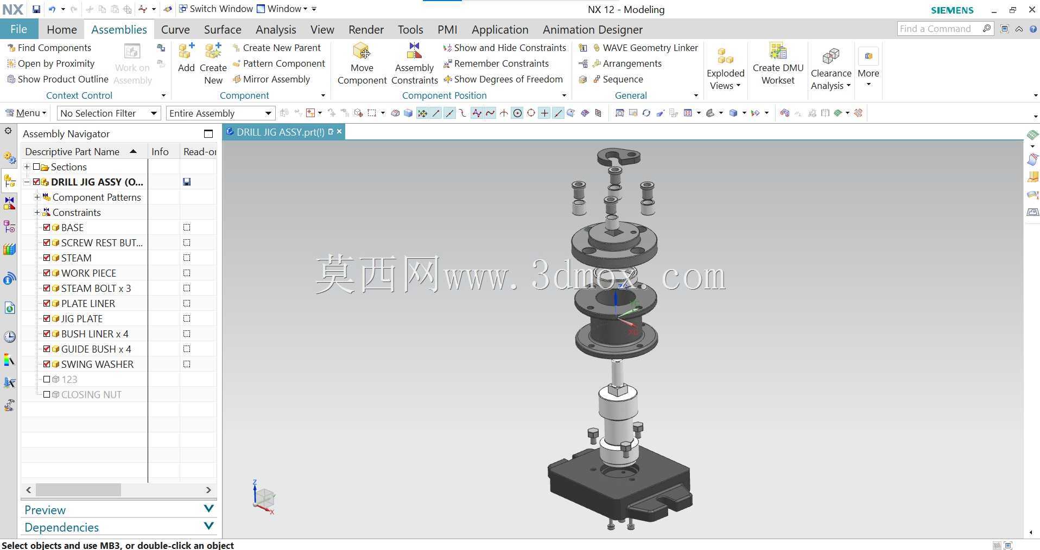Screen dimensions: 1040x550
Task: Open the Arrangements command
Action: point(627,63)
